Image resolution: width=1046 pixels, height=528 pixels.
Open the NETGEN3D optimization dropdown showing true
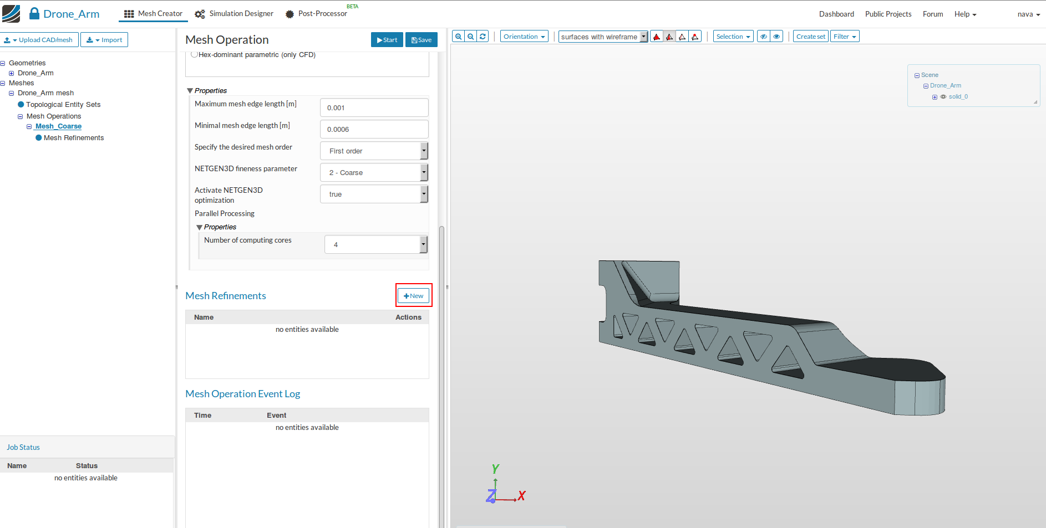point(374,194)
